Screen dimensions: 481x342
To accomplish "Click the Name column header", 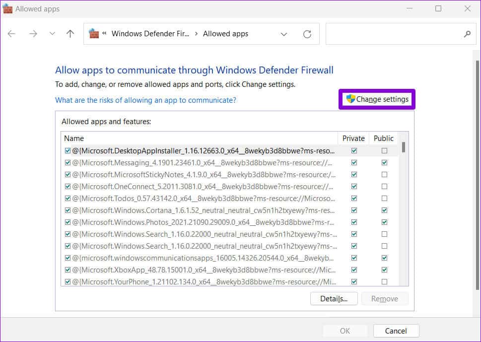I will point(200,138).
